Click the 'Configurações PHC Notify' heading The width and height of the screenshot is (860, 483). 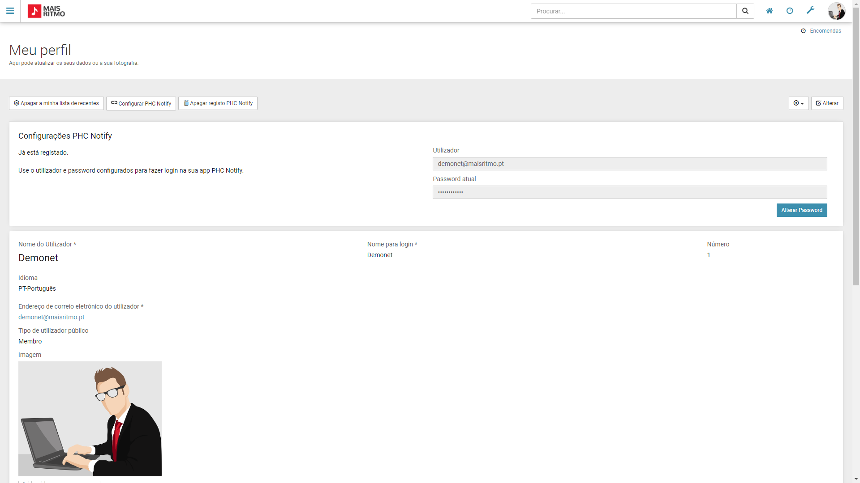pyautogui.click(x=65, y=136)
